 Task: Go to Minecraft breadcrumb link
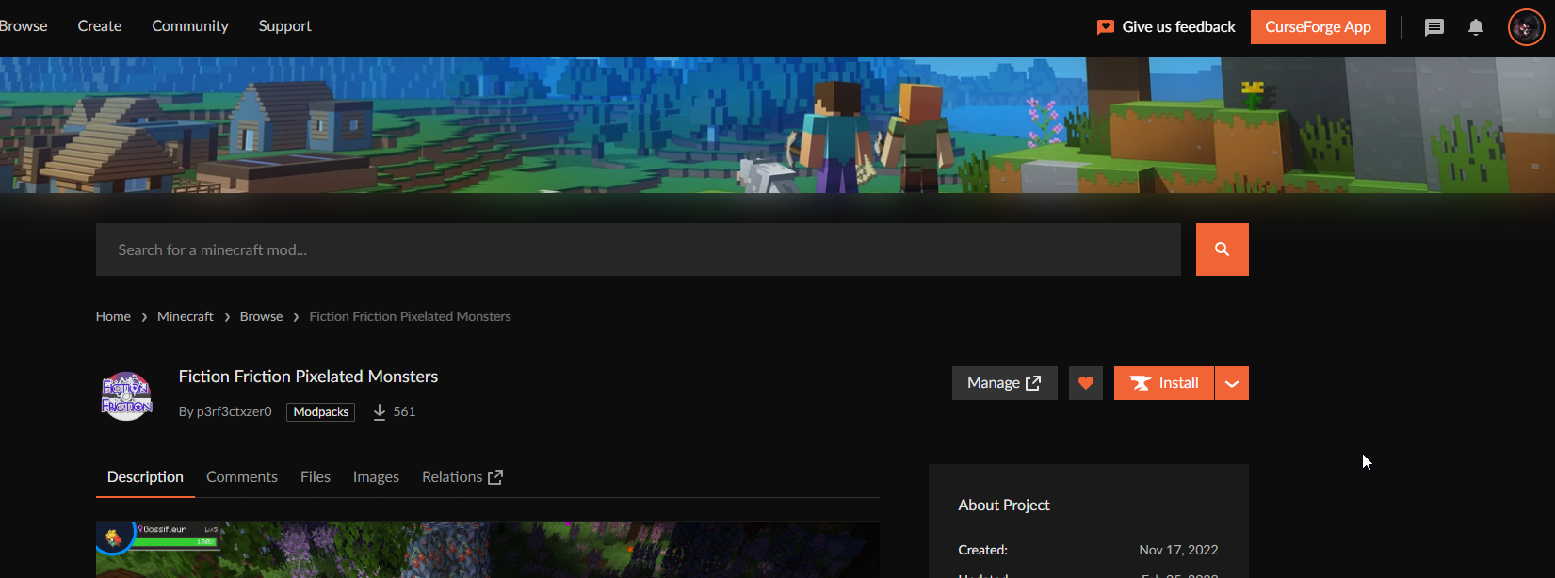click(x=186, y=316)
